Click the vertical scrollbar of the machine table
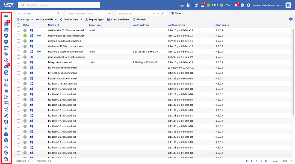295x164 pixels. pos(293,72)
